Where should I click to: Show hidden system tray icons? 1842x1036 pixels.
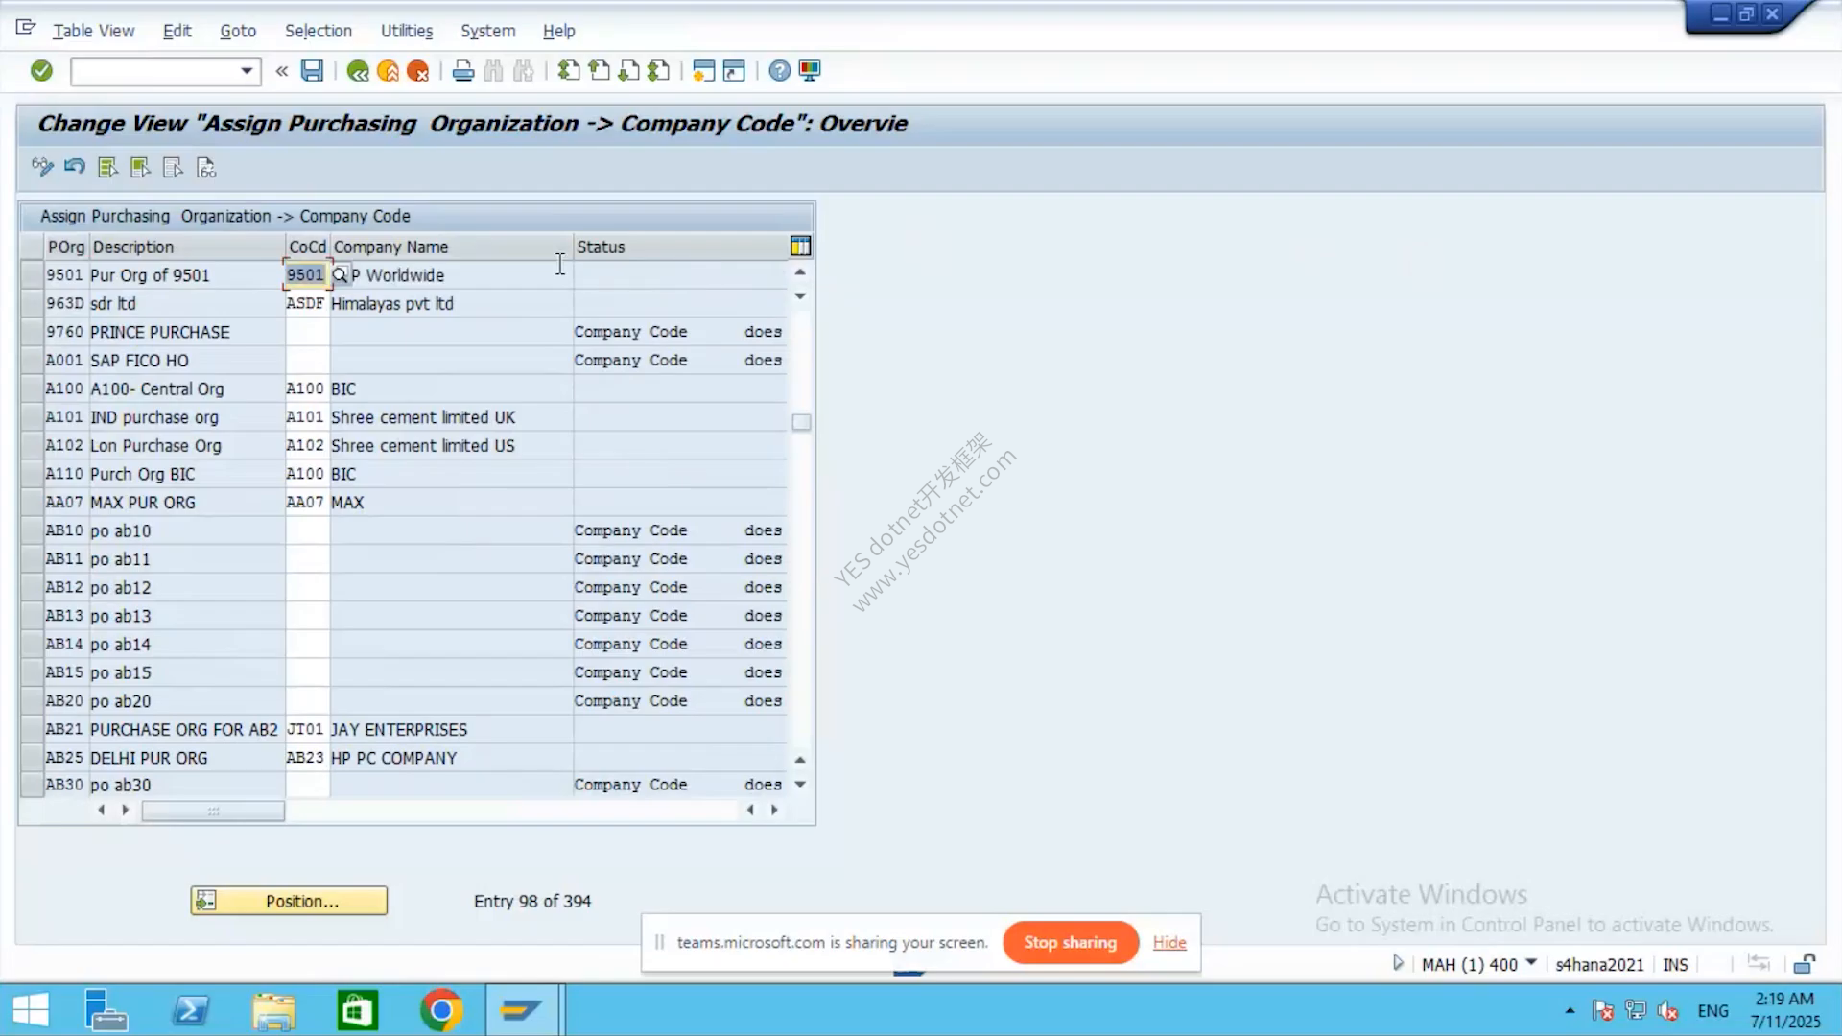point(1570,1010)
